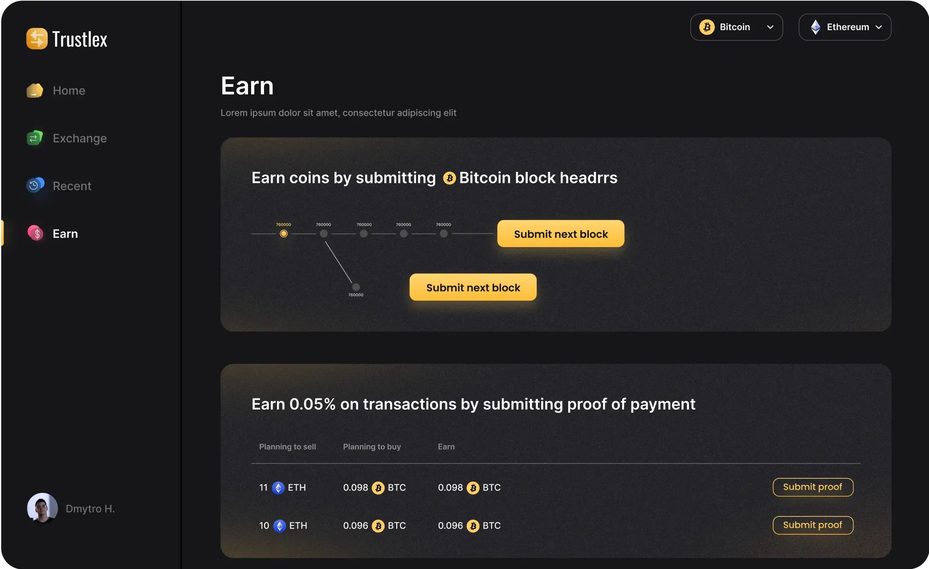Click the Home sidebar icon
Screen dimensions: 929x569
tap(35, 90)
